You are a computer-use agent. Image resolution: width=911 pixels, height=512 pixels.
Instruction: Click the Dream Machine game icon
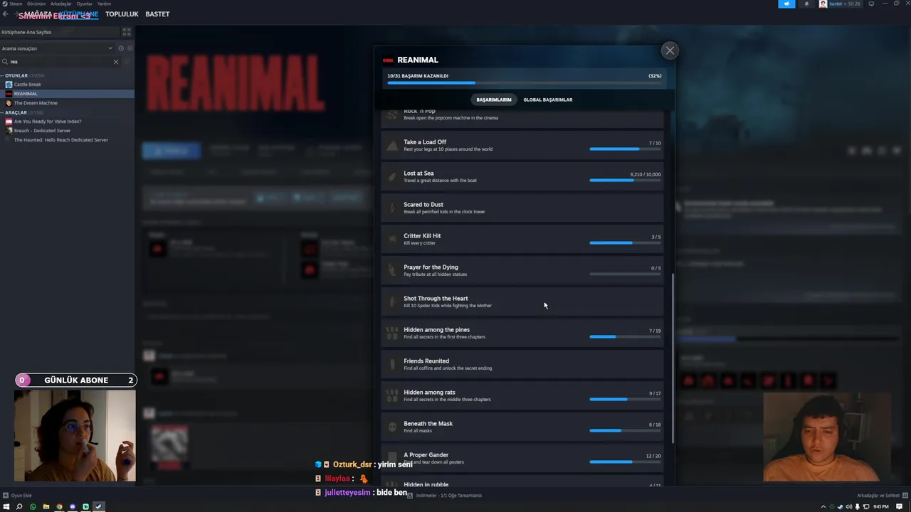9,103
